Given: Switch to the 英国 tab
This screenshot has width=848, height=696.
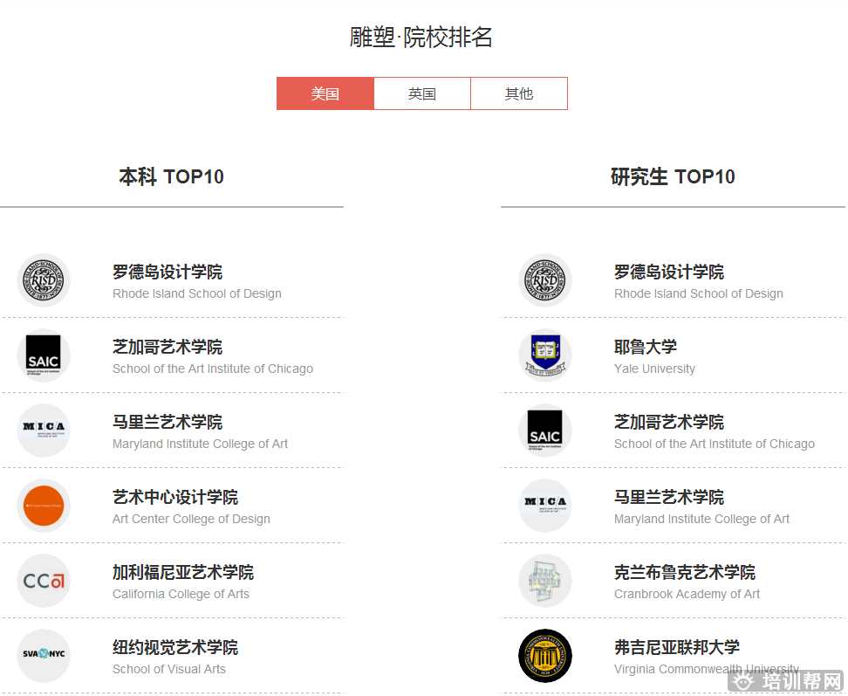Looking at the screenshot, I should (x=421, y=93).
